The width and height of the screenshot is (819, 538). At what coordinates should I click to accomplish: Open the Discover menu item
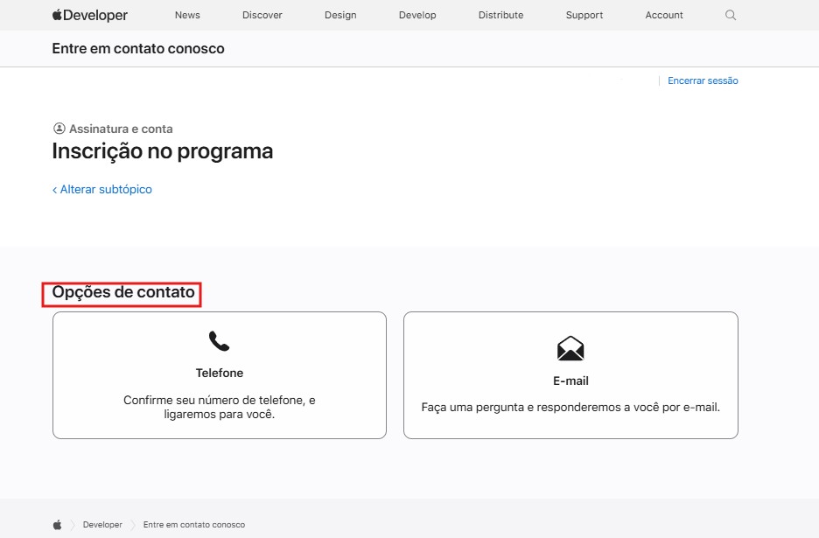coord(262,15)
